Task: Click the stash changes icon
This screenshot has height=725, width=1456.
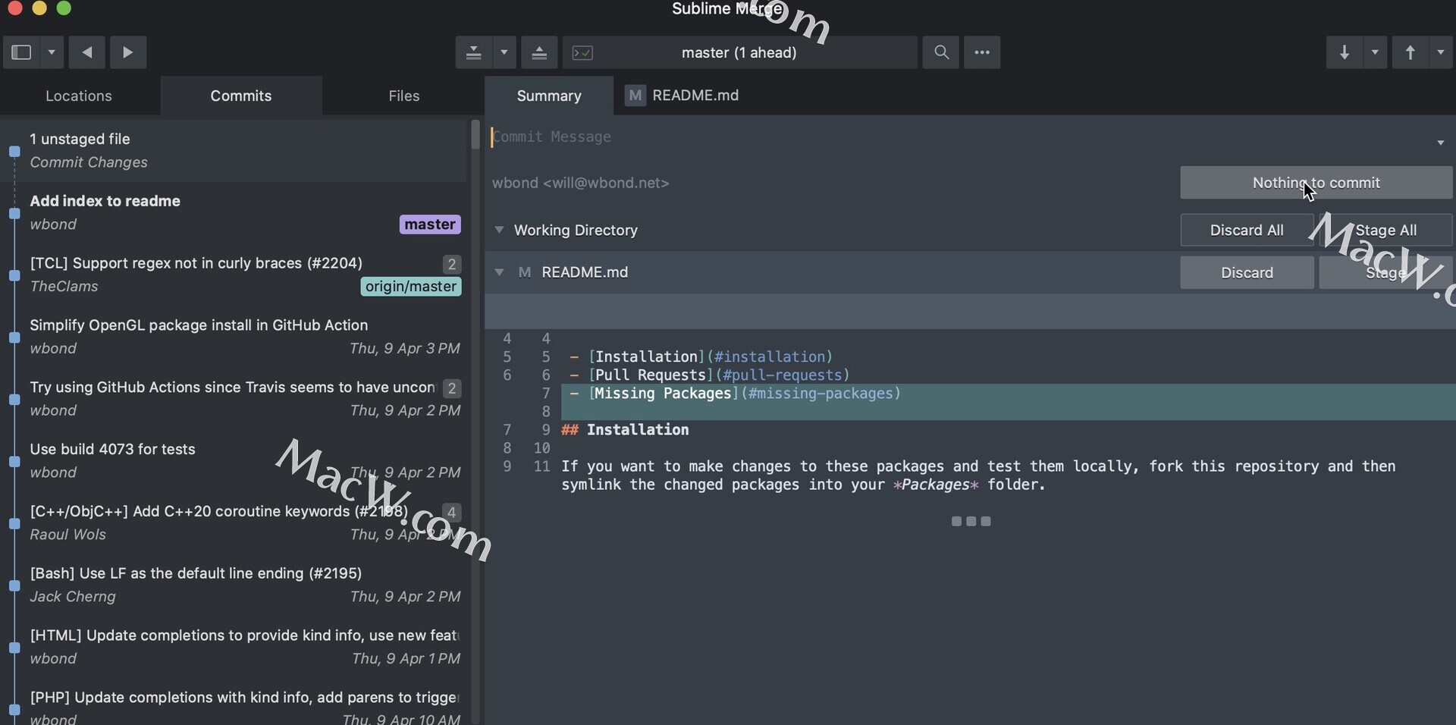Action: (x=473, y=52)
